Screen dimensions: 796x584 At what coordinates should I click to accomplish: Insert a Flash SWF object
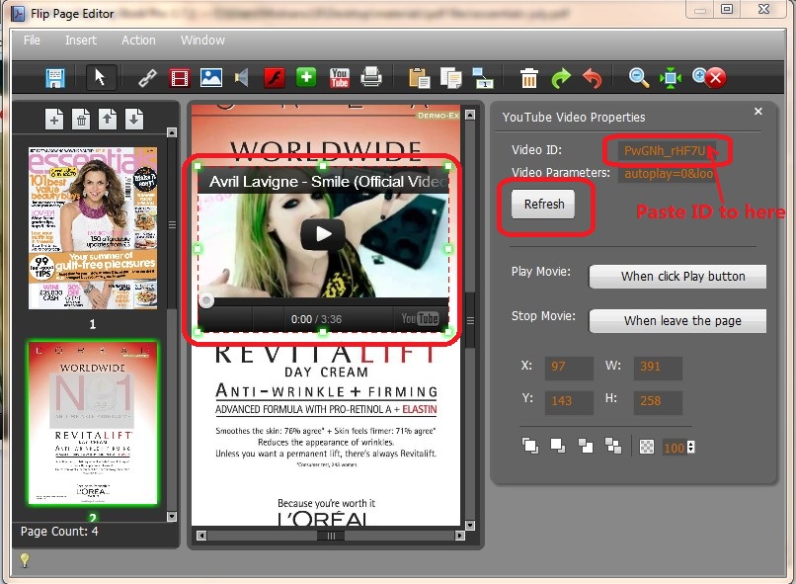click(x=275, y=78)
